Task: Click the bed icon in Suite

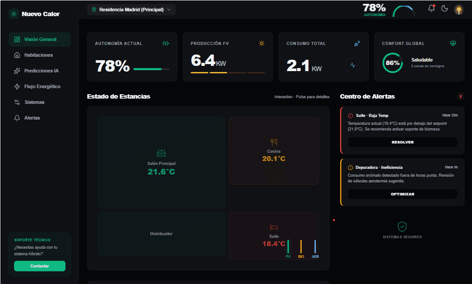Action: (x=274, y=227)
